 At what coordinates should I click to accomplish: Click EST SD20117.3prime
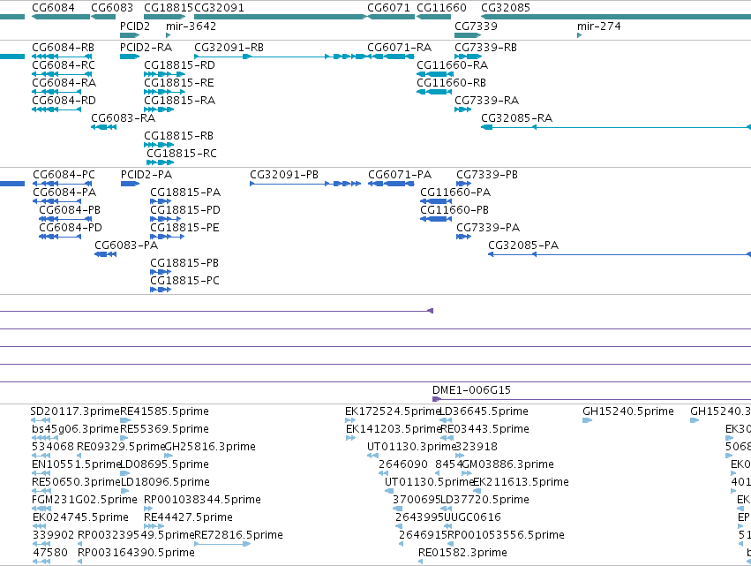point(75,411)
